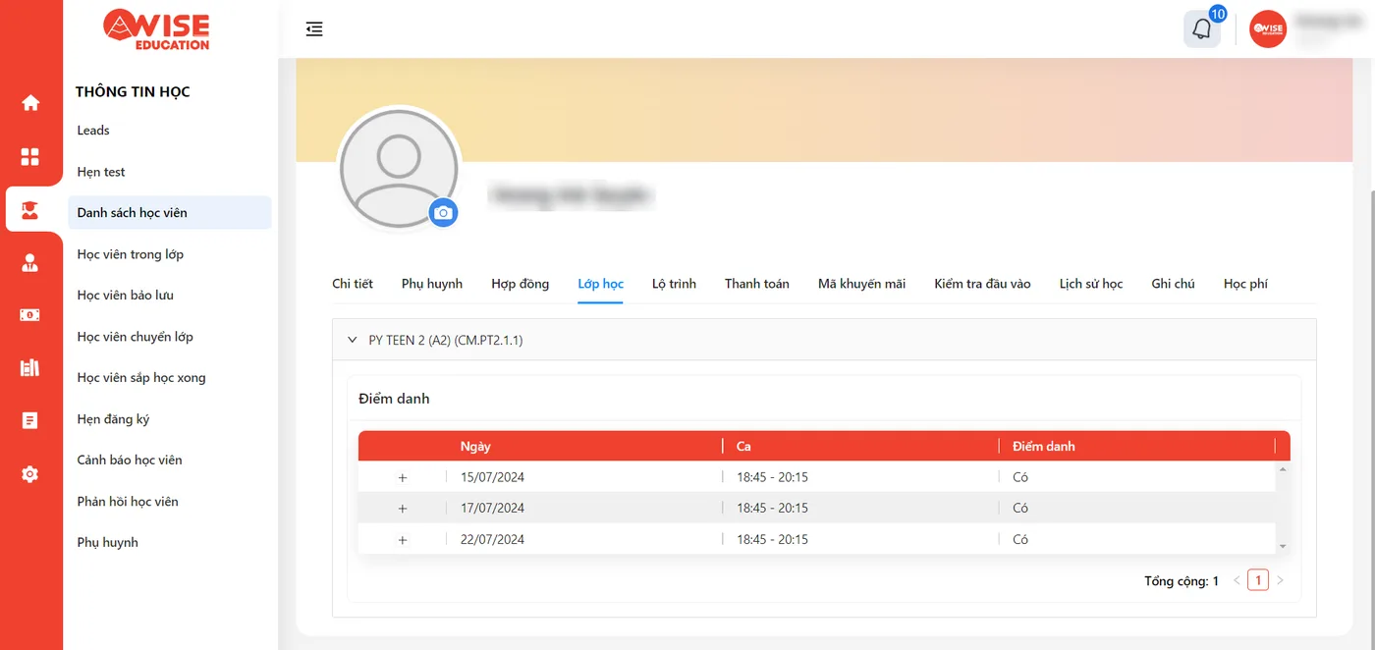Viewport: 1375px width, 650px height.
Task: Collapse the PY TEEN 2 (A2) class panel
Action: tap(353, 340)
